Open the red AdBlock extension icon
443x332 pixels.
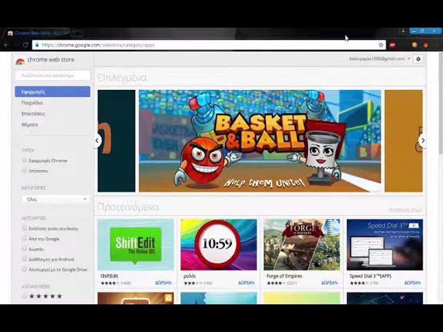pos(392,44)
